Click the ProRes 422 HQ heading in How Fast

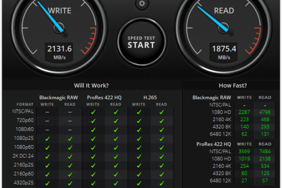pos(214,144)
